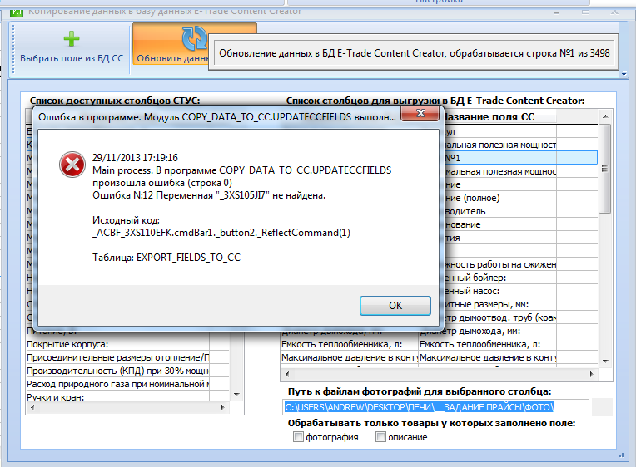Click the rightmost 'Емкость теплообменника, л:' cell in the right list

(488, 344)
